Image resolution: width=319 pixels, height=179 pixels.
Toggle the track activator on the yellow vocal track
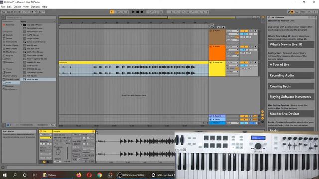(244, 62)
